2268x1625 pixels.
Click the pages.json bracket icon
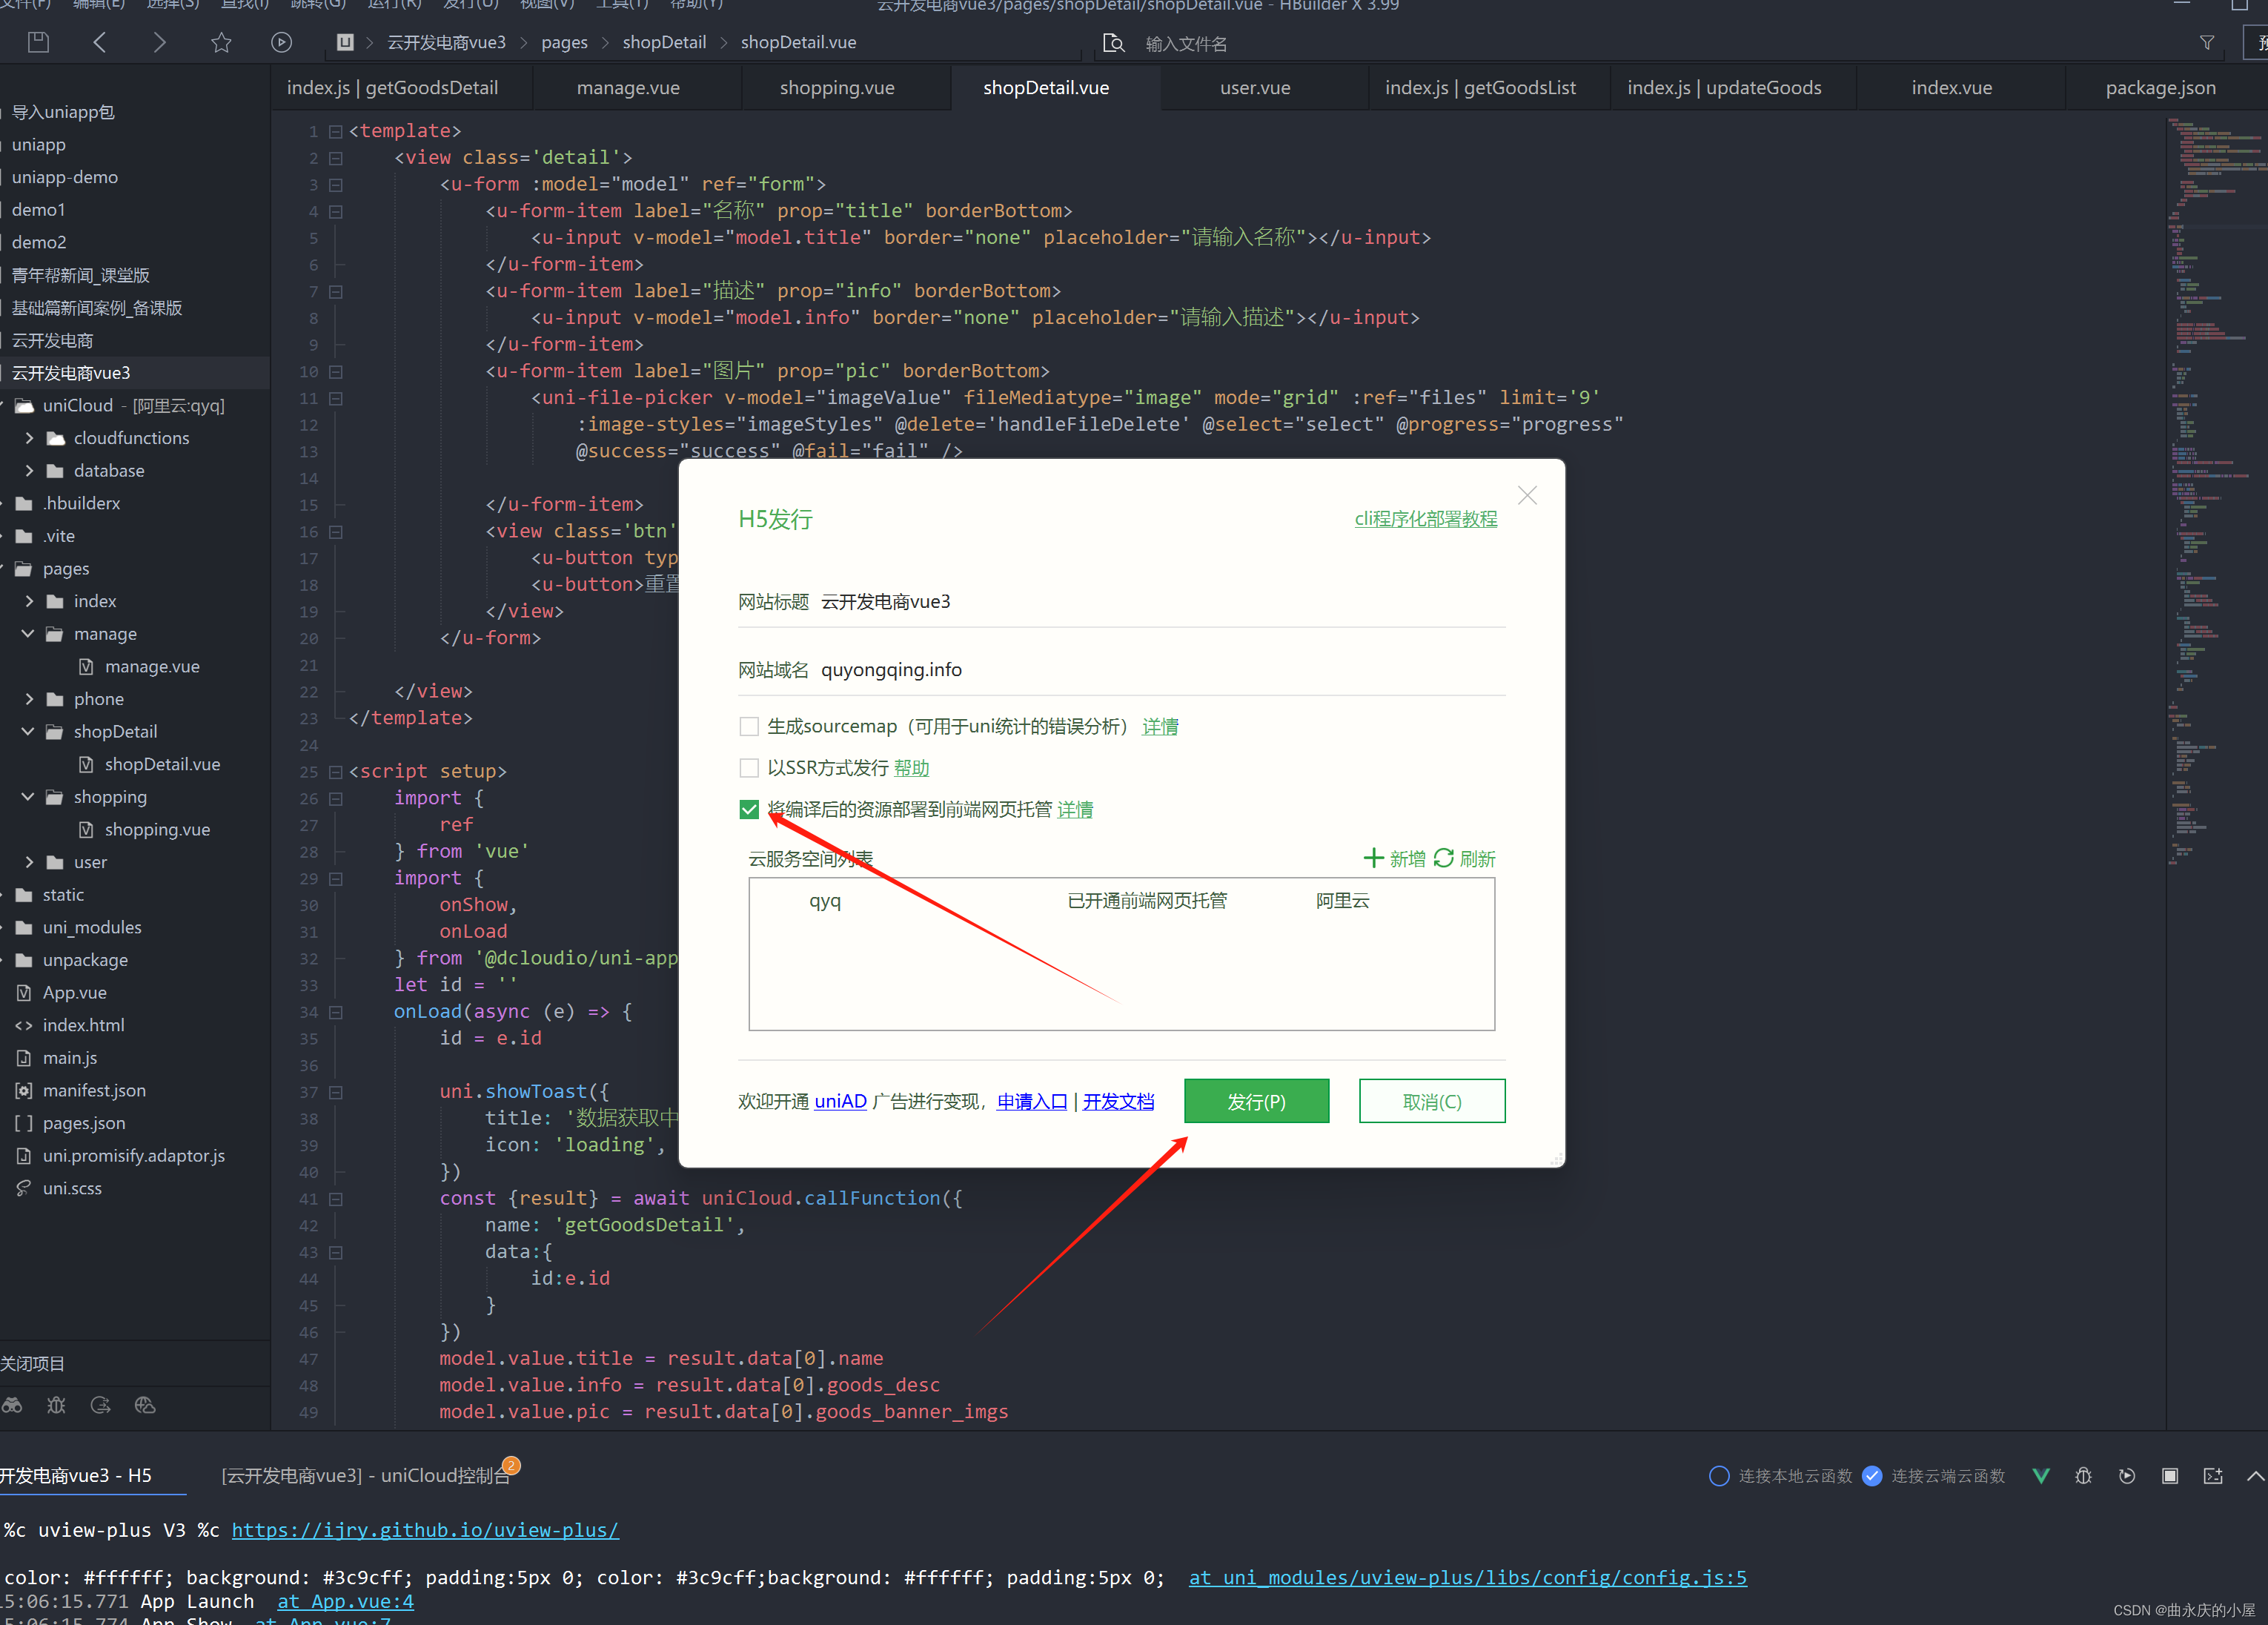pos(23,1123)
